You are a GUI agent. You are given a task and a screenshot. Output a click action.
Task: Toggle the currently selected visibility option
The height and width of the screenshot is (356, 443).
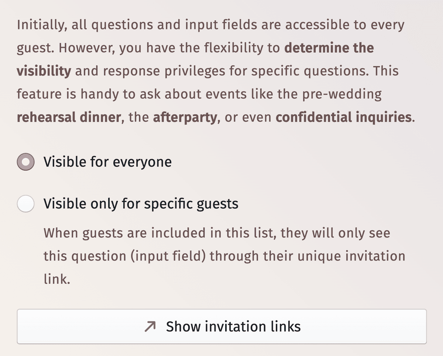pyautogui.click(x=26, y=161)
